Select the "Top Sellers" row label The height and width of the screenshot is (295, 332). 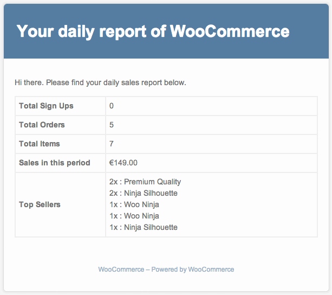click(x=40, y=204)
